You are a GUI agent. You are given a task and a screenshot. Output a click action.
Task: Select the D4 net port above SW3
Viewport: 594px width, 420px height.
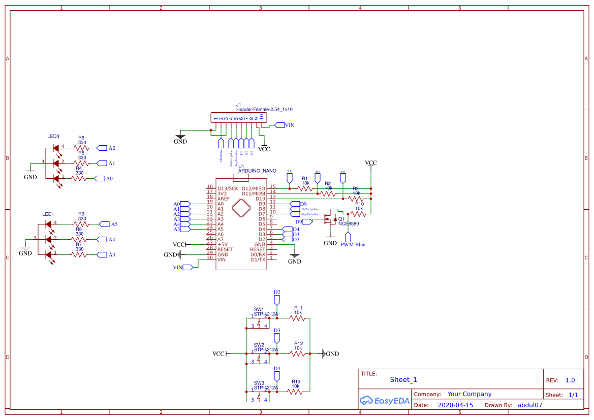(x=277, y=376)
